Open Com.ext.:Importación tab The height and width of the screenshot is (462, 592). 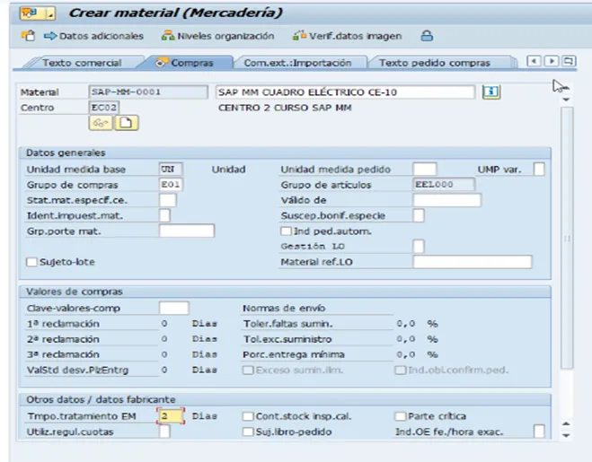pos(297,63)
